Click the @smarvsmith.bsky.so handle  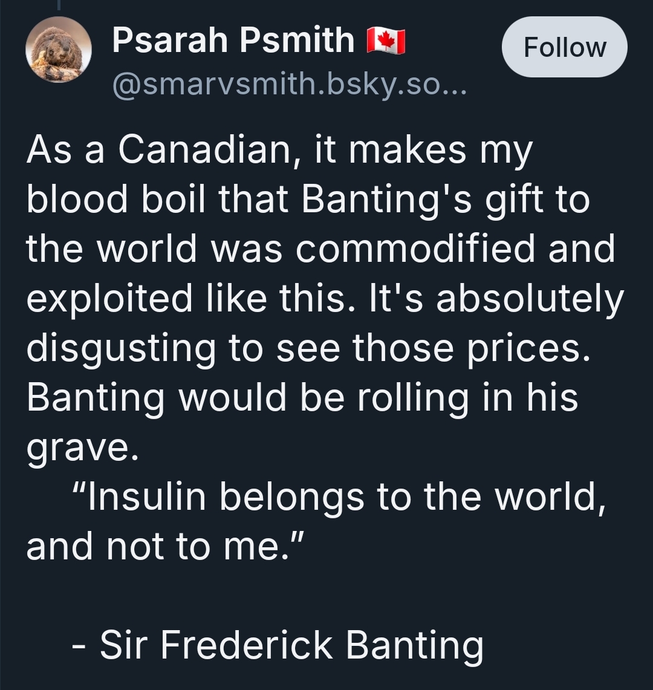click(x=288, y=90)
